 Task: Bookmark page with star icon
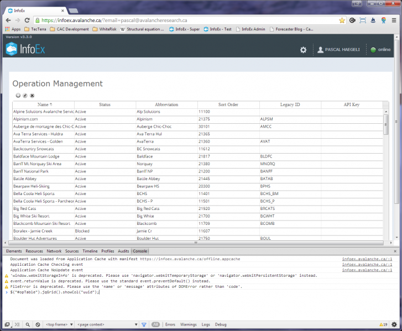(342, 20)
